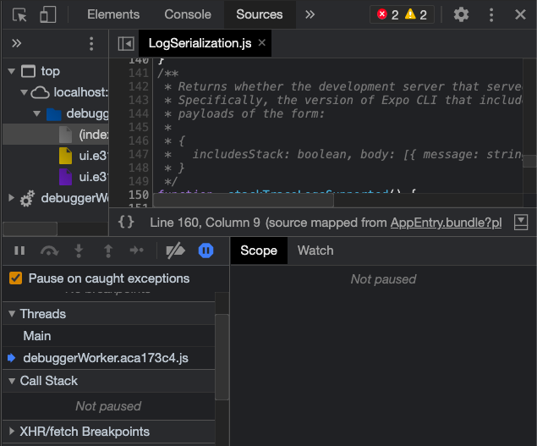The image size is (537, 446).
Task: Click the code editor horizontal scrollbar
Action: [x=244, y=200]
